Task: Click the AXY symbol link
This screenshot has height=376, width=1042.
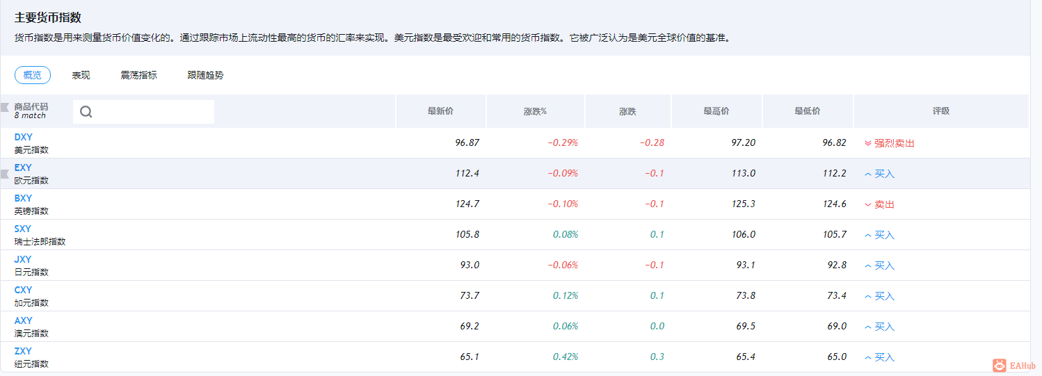Action: pos(24,320)
